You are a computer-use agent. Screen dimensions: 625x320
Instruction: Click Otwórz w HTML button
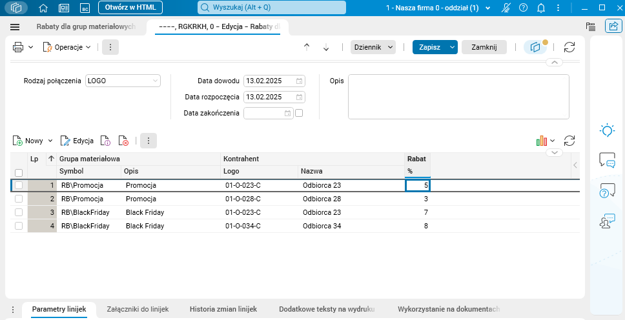[x=130, y=8]
